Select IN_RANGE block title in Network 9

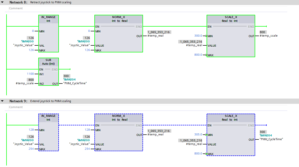coord(48,116)
